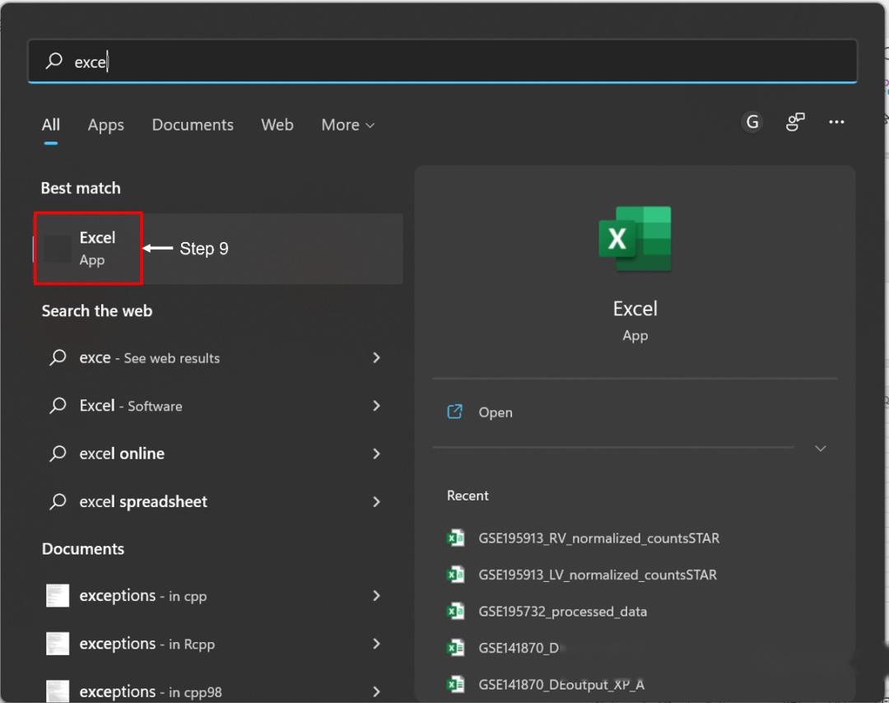The height and width of the screenshot is (703, 889).
Task: Click the magnifier icon in the search box
Action: 52,60
